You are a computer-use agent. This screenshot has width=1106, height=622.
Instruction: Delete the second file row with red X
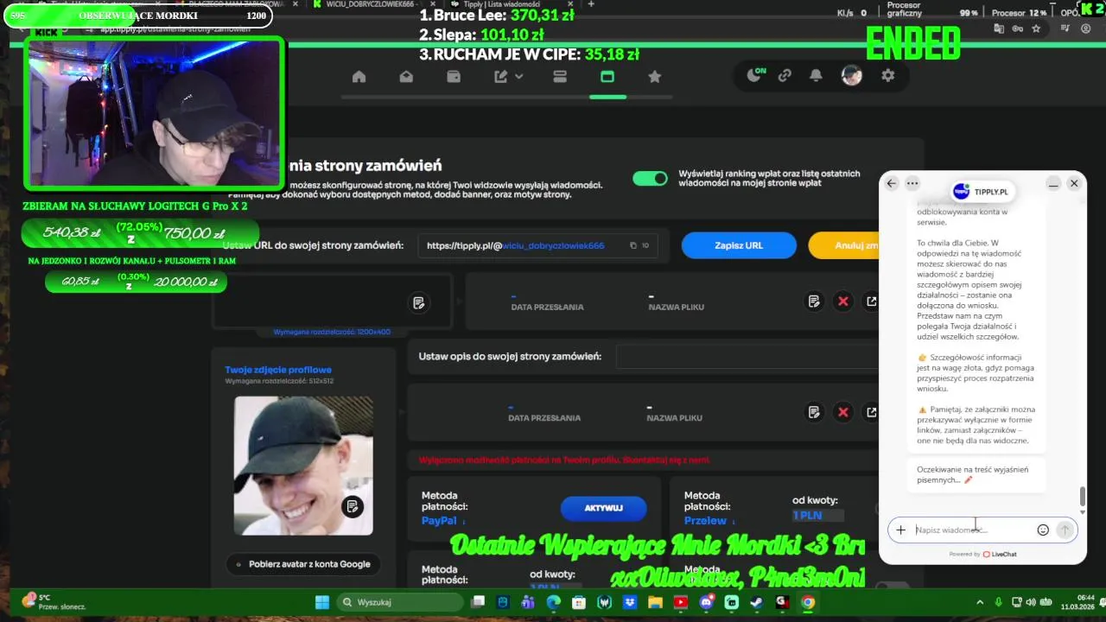tap(843, 412)
